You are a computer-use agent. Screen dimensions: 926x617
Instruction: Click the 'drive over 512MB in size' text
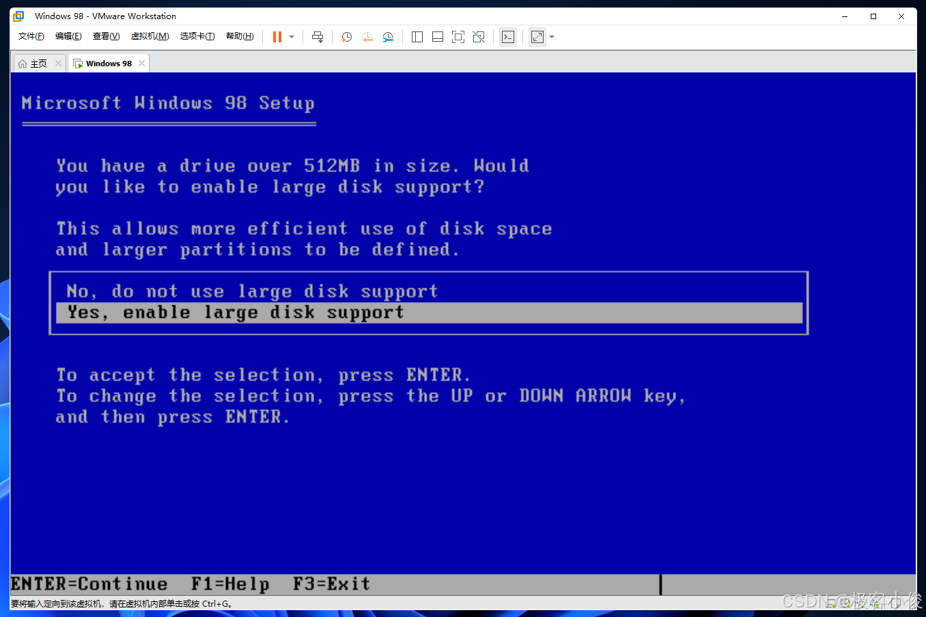point(315,166)
